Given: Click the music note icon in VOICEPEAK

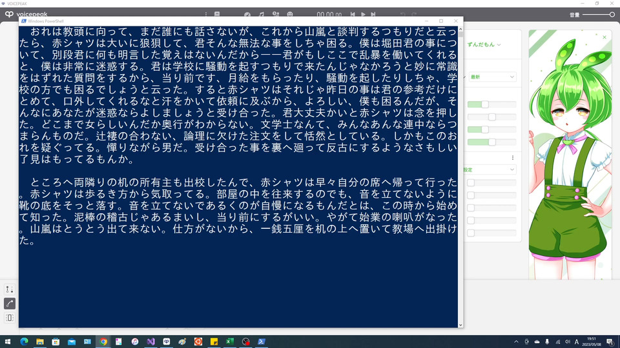Looking at the screenshot, I should (x=262, y=14).
